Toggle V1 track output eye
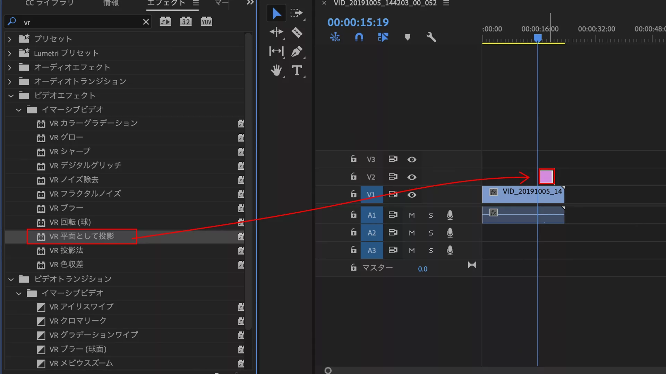This screenshot has height=374, width=666. tap(412, 195)
